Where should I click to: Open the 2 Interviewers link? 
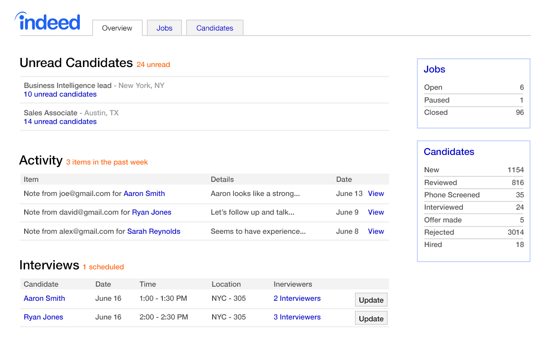297,299
